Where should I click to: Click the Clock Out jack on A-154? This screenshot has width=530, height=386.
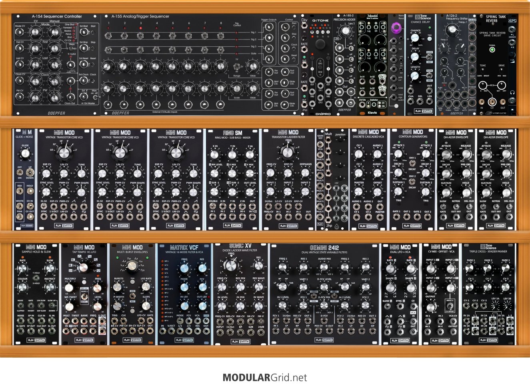point(70,97)
